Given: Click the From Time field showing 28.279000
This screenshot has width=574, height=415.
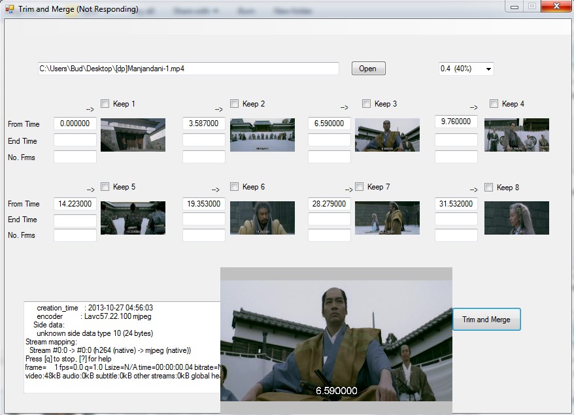Looking at the screenshot, I should point(329,204).
